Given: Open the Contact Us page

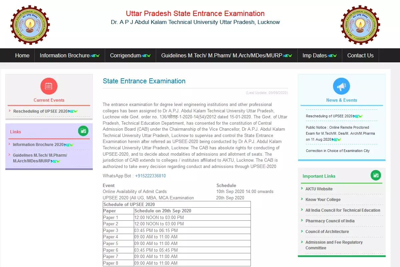Looking at the screenshot, I should pyautogui.click(x=360, y=56).
